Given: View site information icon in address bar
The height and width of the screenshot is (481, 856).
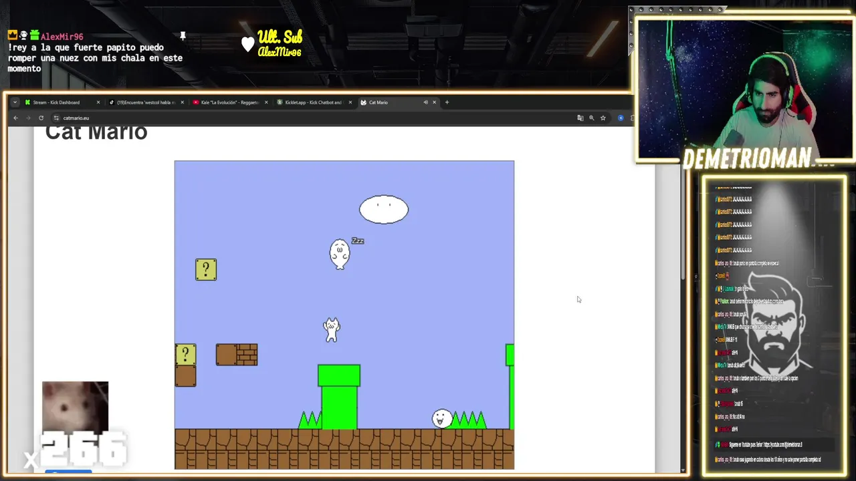Looking at the screenshot, I should [x=56, y=118].
